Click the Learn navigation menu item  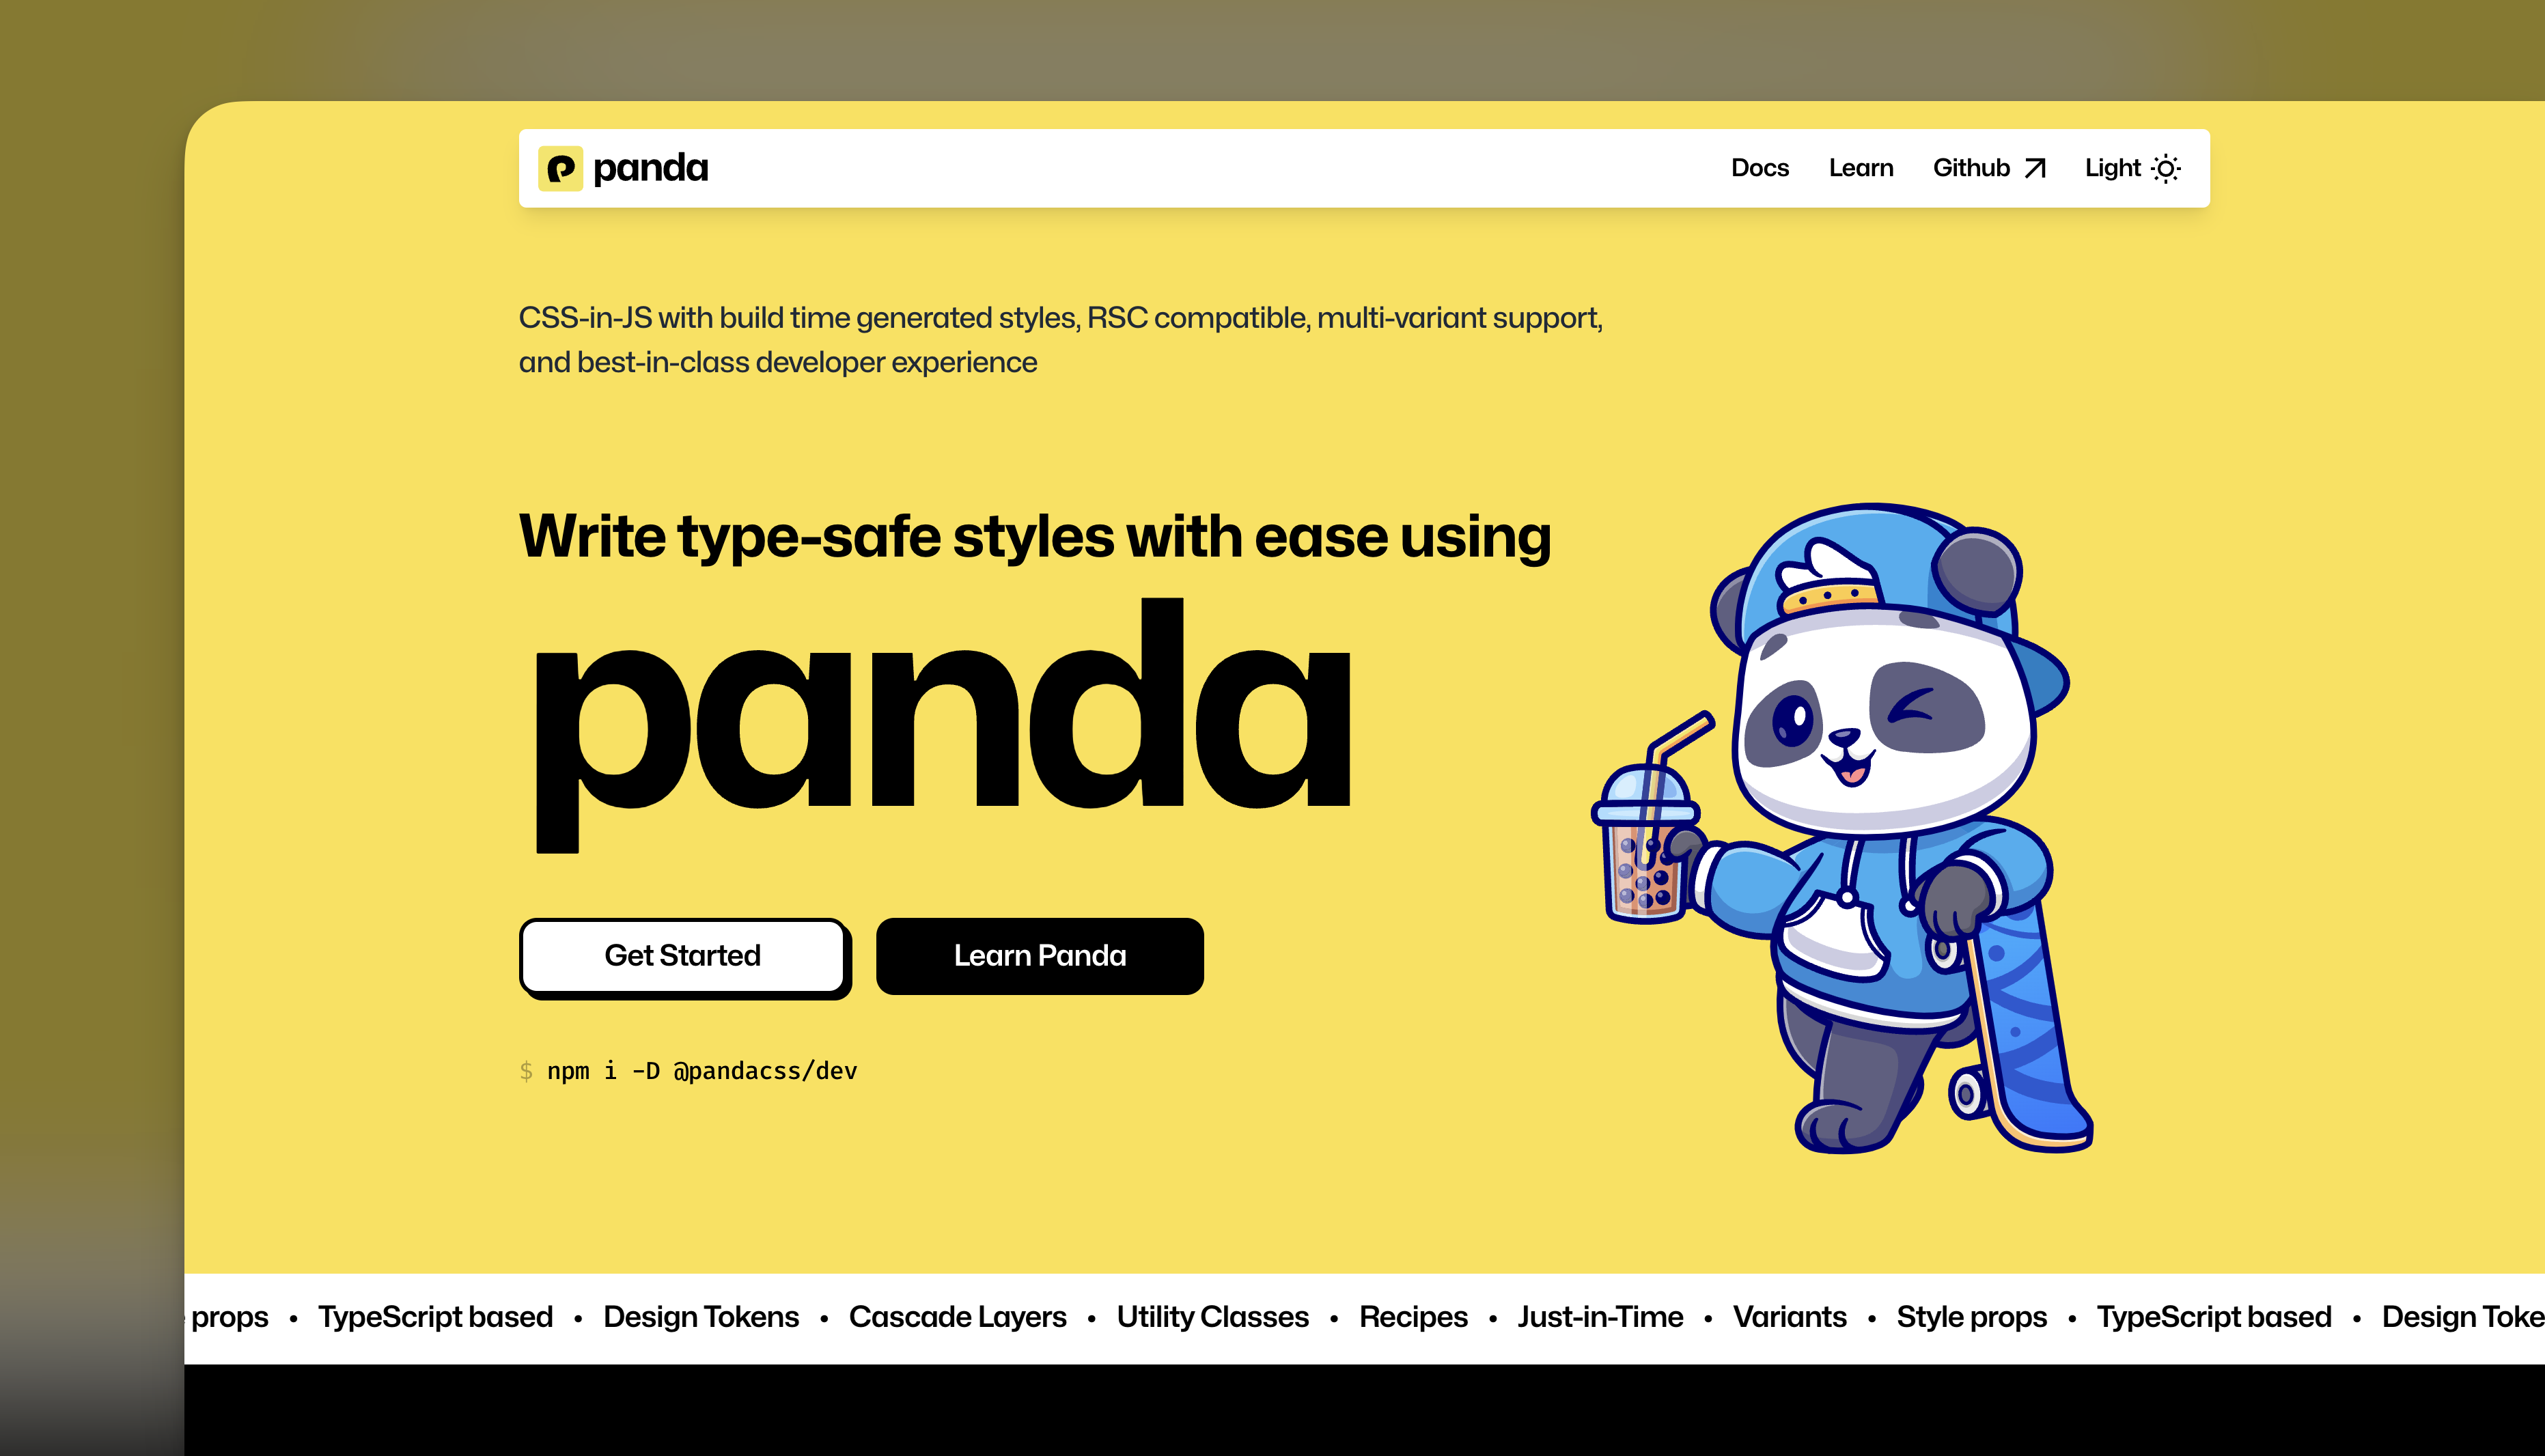pos(1860,168)
